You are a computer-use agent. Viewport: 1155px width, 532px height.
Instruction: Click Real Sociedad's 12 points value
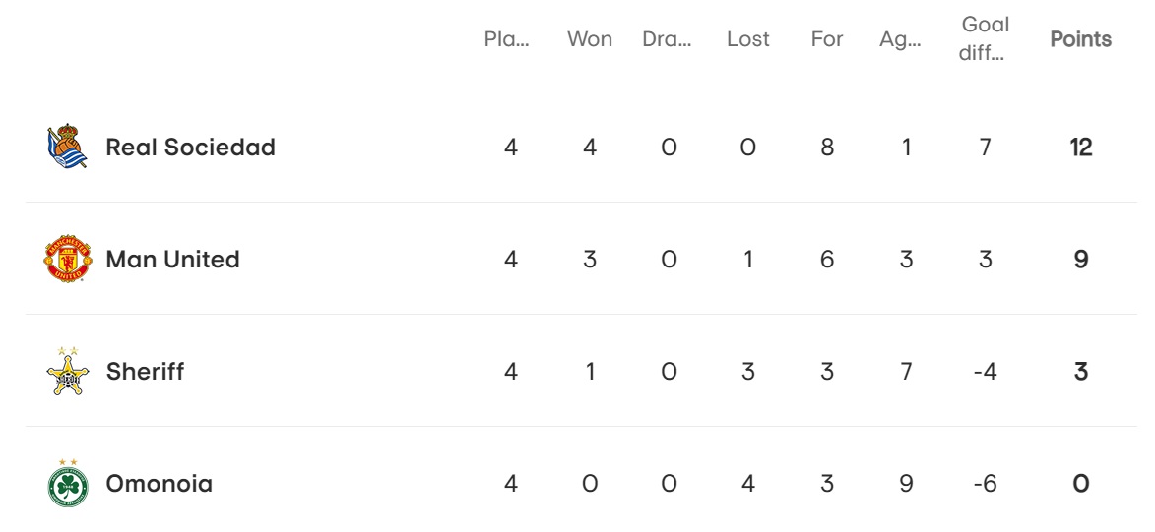1080,148
